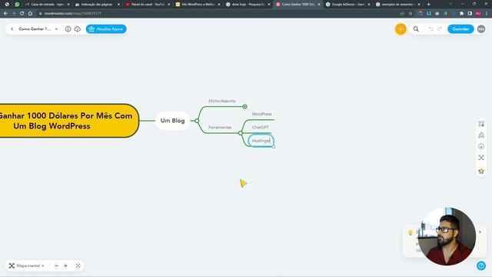Go to the browser home page
492x277 pixels.
click(30, 14)
